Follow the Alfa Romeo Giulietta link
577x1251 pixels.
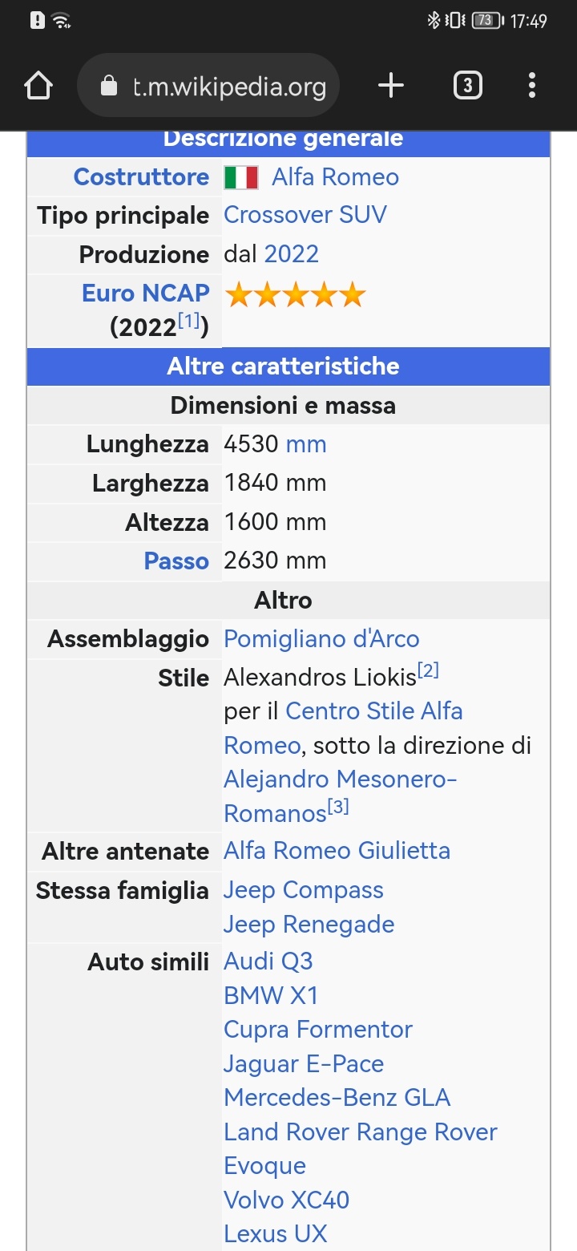tap(337, 851)
